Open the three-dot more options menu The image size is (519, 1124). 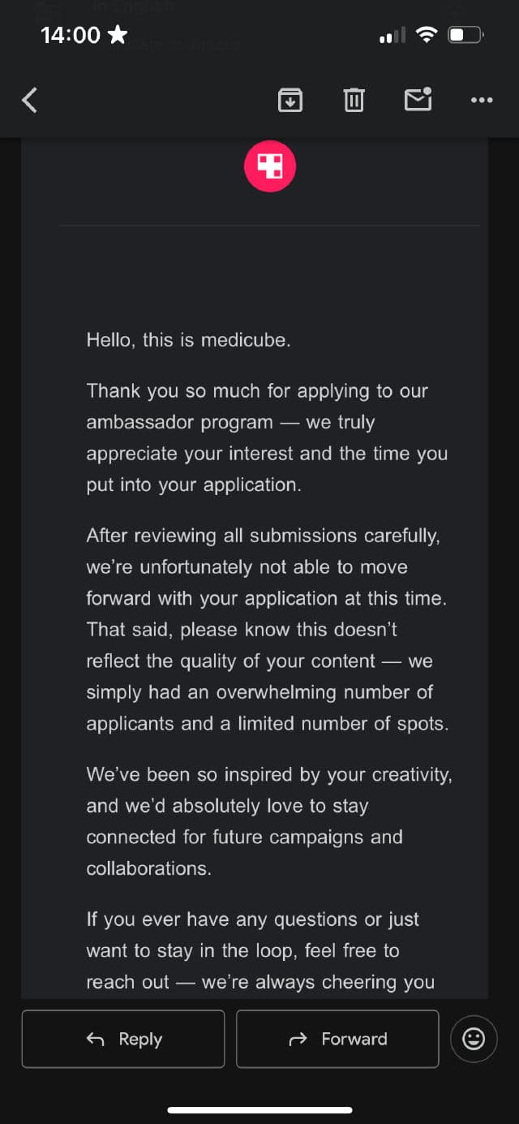(x=482, y=100)
